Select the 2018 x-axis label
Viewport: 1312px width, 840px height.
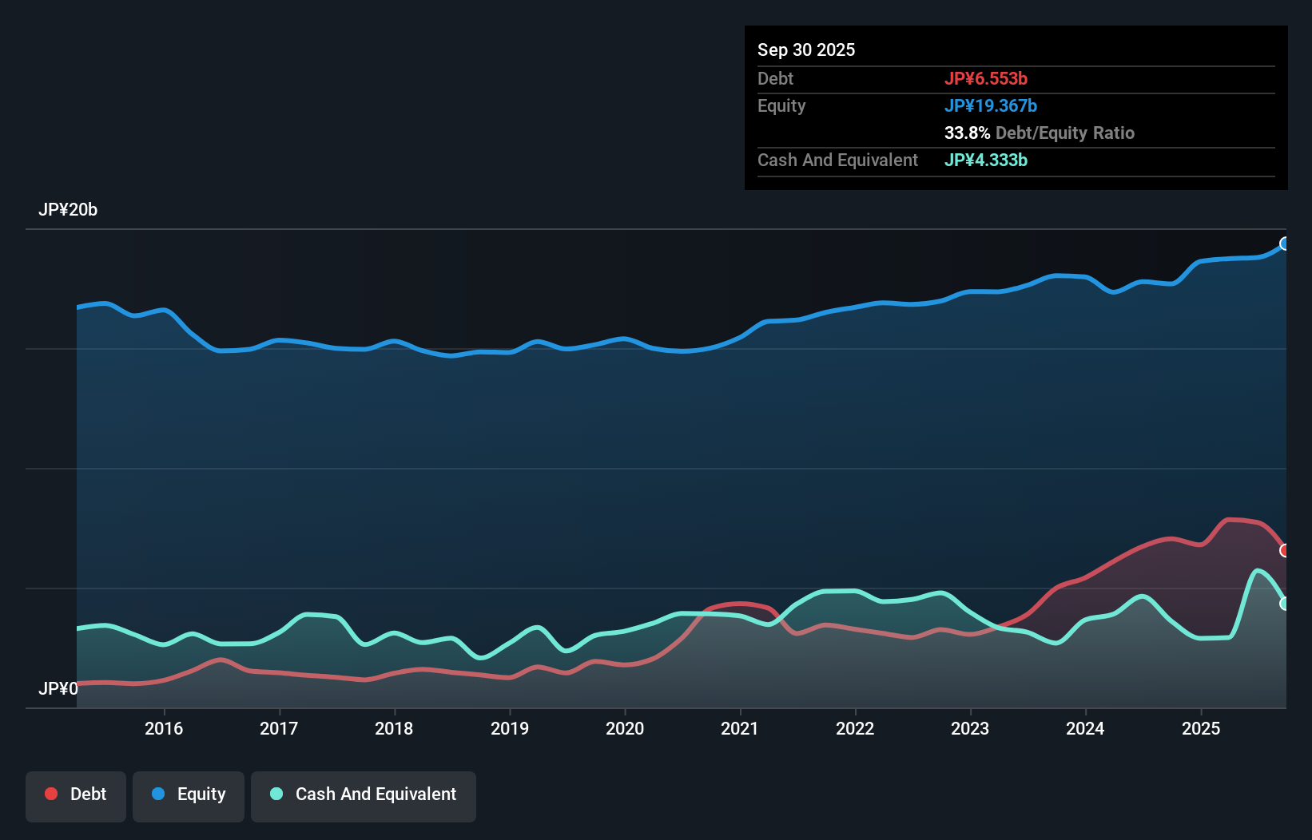(394, 728)
